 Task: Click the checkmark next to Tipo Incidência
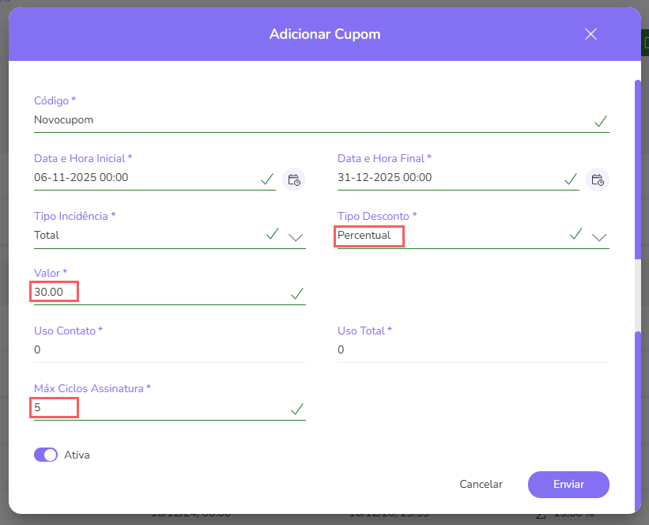click(272, 234)
